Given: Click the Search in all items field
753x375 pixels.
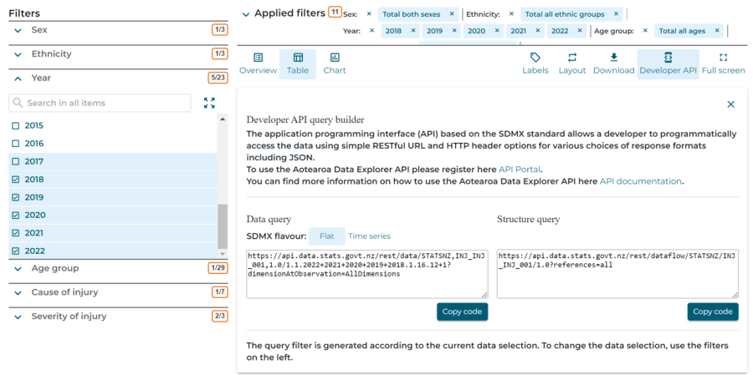Looking at the screenshot, I should click(x=100, y=103).
